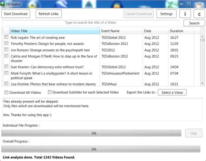Select 'Rob Legato: The art of creating awe'

38,38
